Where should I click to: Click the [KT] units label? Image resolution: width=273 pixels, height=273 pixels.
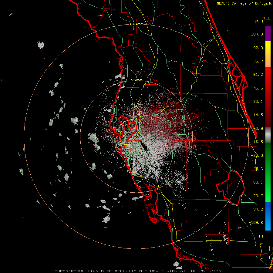point(259,21)
